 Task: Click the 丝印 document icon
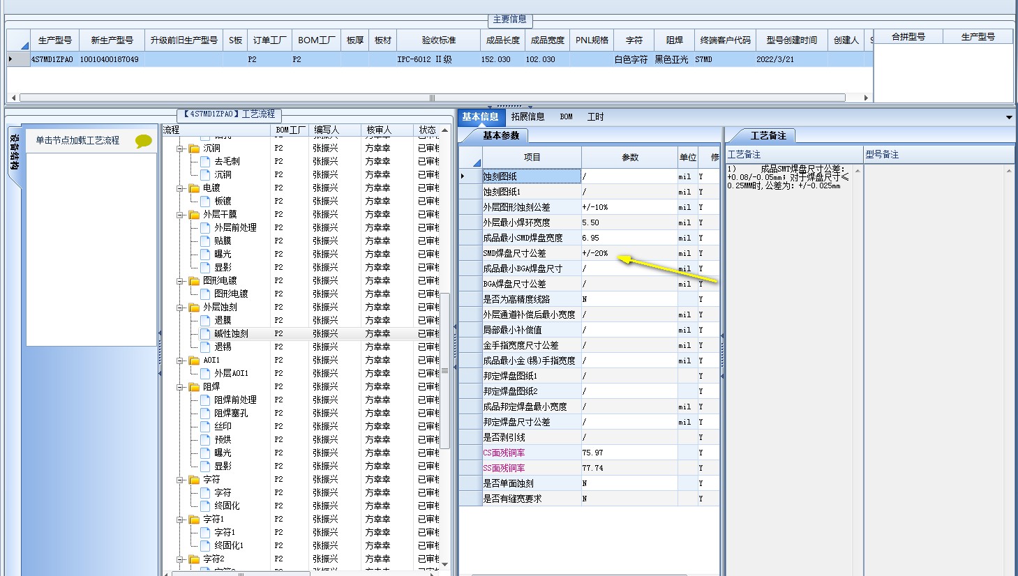205,426
